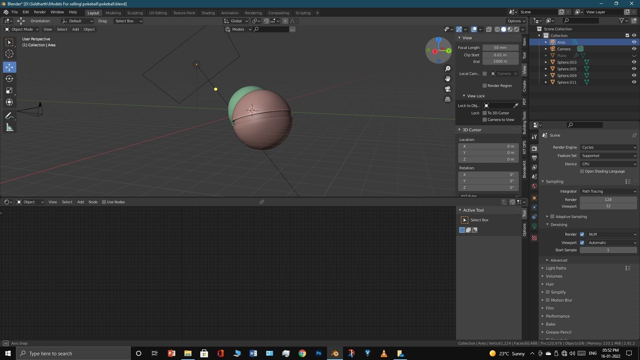Viewport: 640px width, 360px height.
Task: Open the Object properties tab icon
Action: click(x=534, y=198)
